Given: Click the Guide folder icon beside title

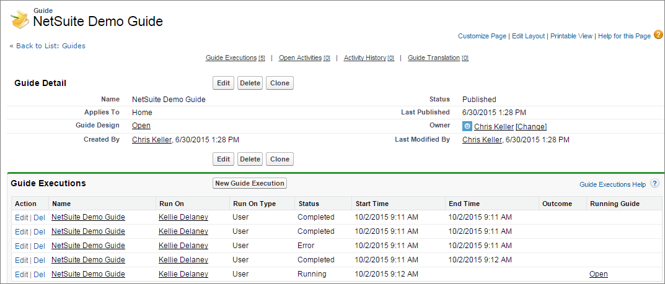Looking at the screenshot, I should [19, 20].
